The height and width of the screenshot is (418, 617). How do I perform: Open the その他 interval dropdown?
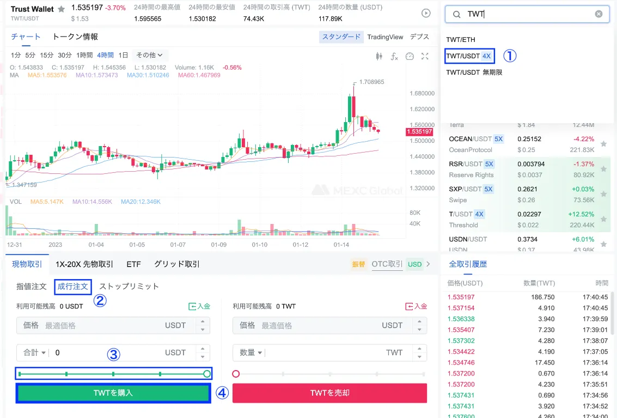(150, 55)
